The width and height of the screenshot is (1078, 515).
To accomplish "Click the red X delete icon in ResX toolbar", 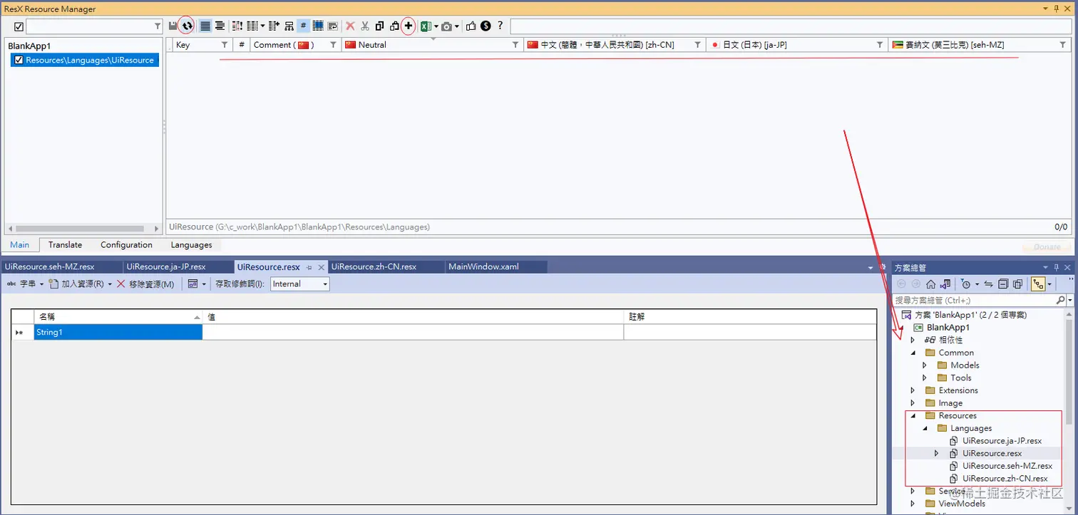I will click(x=350, y=26).
